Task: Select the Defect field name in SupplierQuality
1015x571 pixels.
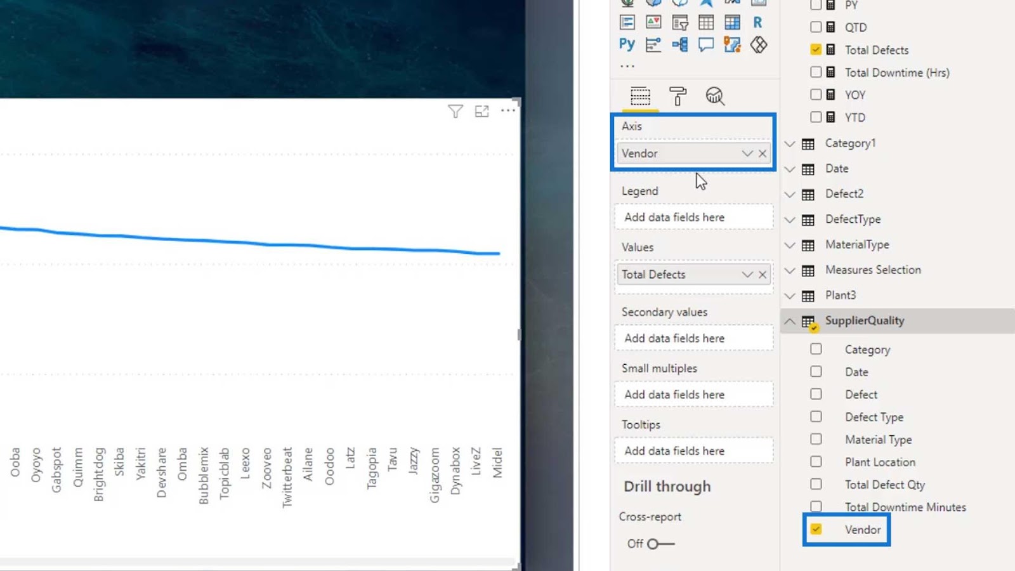Action: pyautogui.click(x=861, y=395)
